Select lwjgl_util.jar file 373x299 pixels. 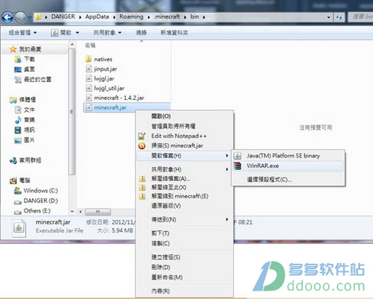click(105, 88)
